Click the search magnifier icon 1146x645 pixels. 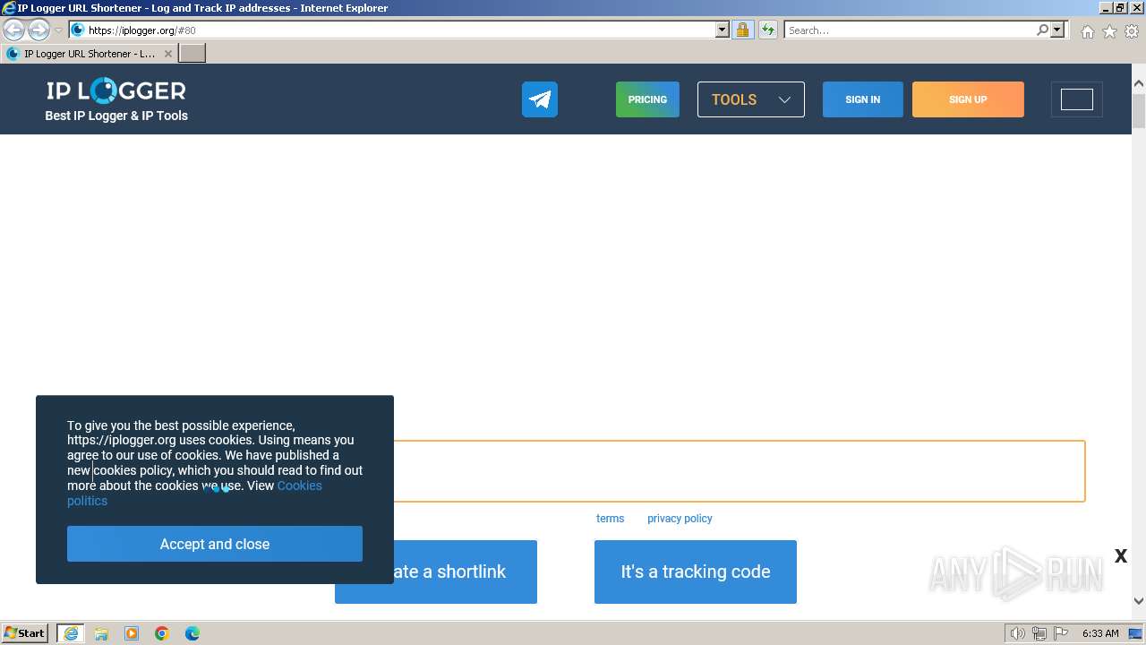[x=1042, y=30]
